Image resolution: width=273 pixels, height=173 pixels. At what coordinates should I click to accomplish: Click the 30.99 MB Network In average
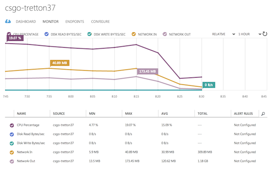tap(168, 152)
